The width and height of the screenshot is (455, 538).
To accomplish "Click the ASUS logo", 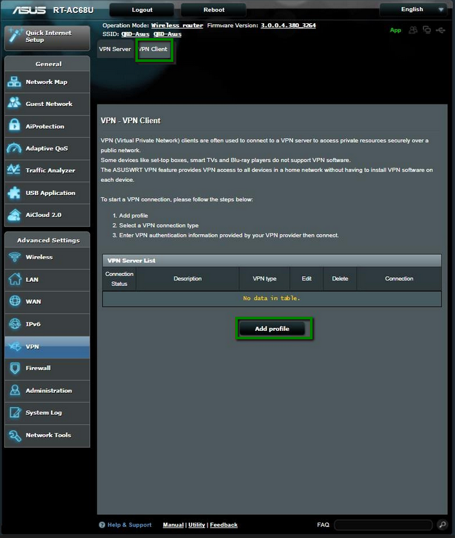I will click(x=29, y=10).
